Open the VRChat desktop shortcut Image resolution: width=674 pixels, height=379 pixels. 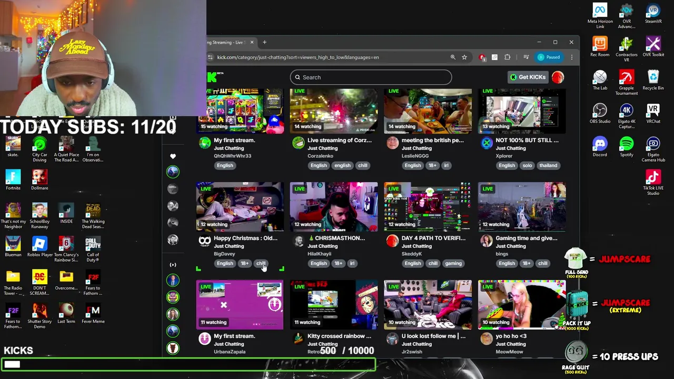[653, 114]
